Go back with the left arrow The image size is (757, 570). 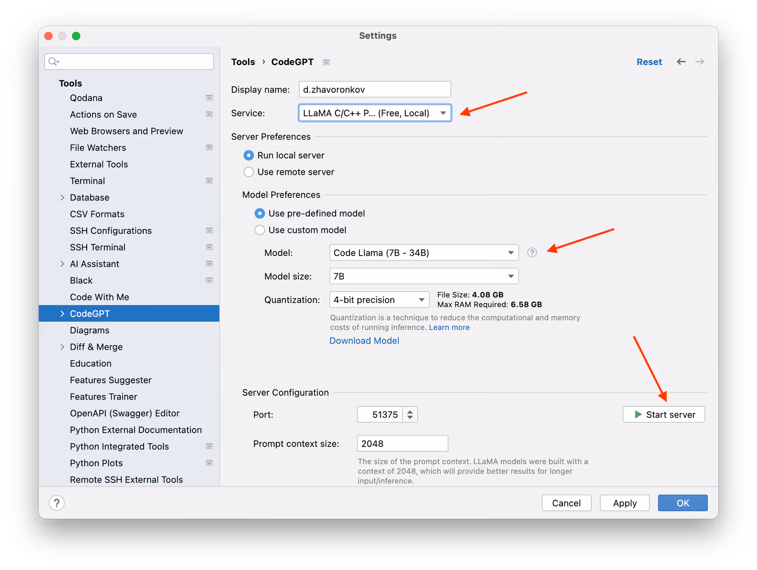(x=681, y=62)
